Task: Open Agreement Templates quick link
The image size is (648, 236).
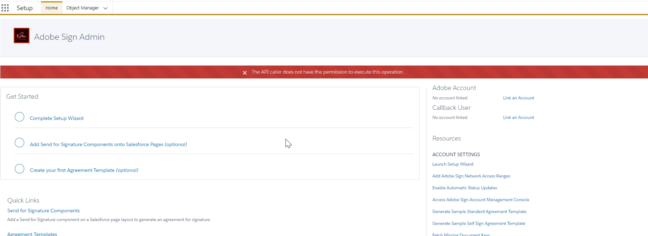Action: pyautogui.click(x=32, y=234)
